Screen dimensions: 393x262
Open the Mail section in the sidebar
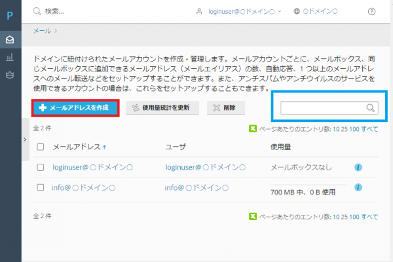[x=10, y=40]
